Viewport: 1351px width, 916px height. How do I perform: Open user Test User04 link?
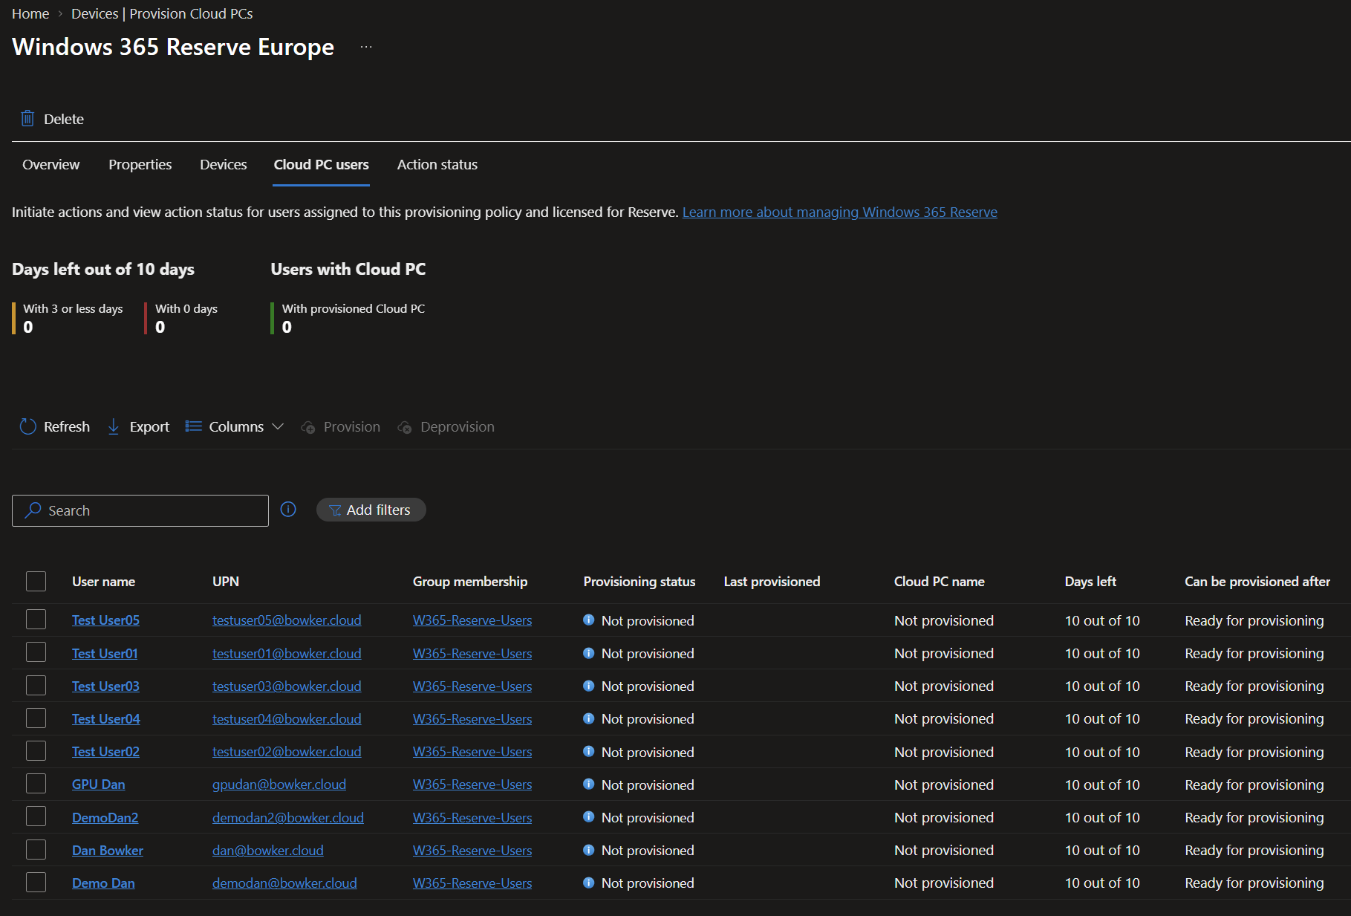pyautogui.click(x=105, y=718)
